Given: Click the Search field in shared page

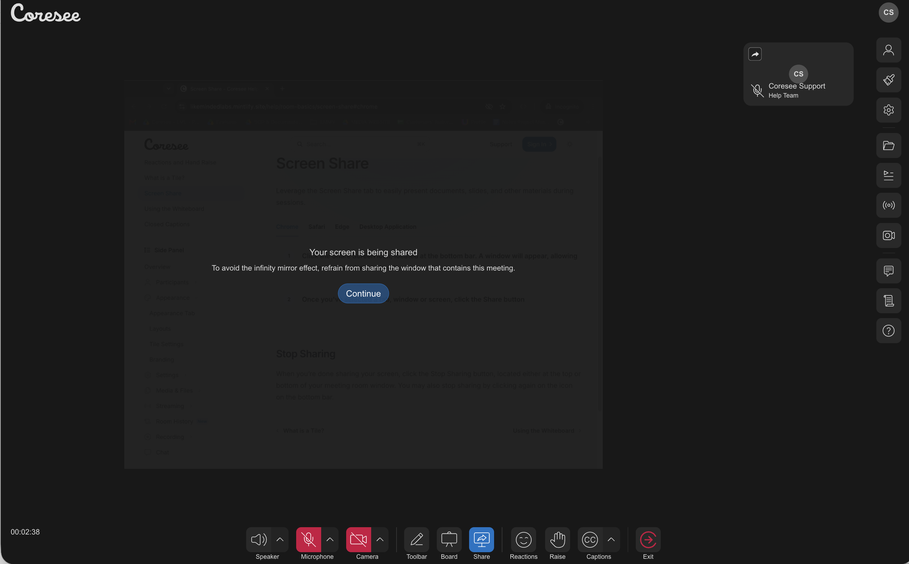Looking at the screenshot, I should [360, 144].
